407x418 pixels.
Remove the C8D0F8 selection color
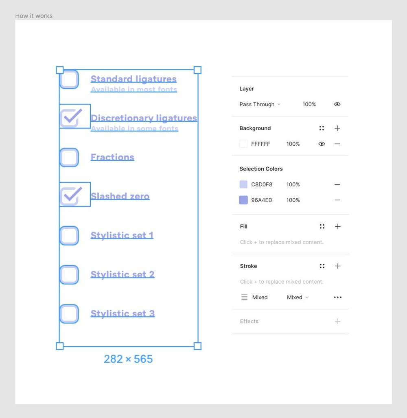point(337,184)
